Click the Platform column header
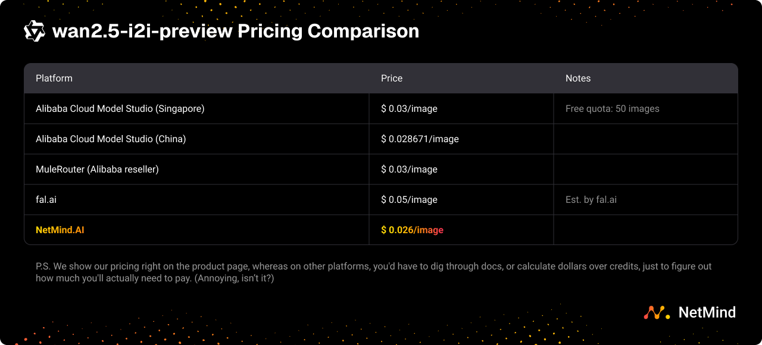This screenshot has height=345, width=762. 54,79
